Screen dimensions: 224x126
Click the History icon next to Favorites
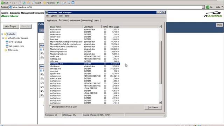(58, 3)
